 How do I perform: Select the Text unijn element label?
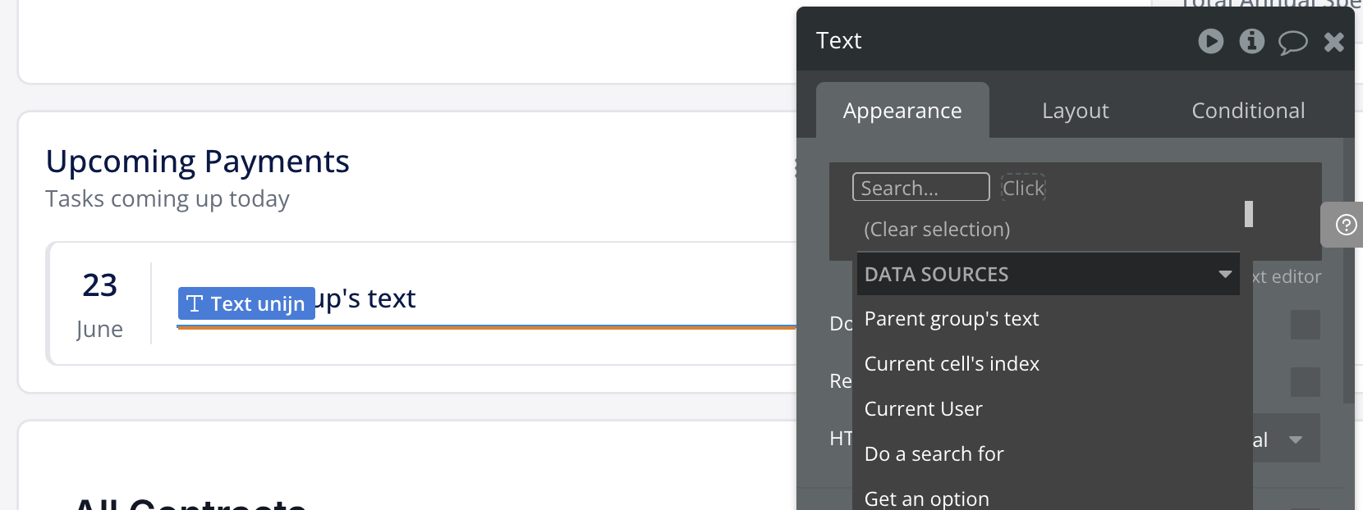(x=246, y=303)
